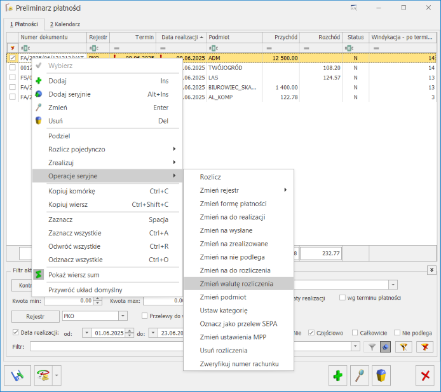Click the Windykacja column header

point(402,37)
